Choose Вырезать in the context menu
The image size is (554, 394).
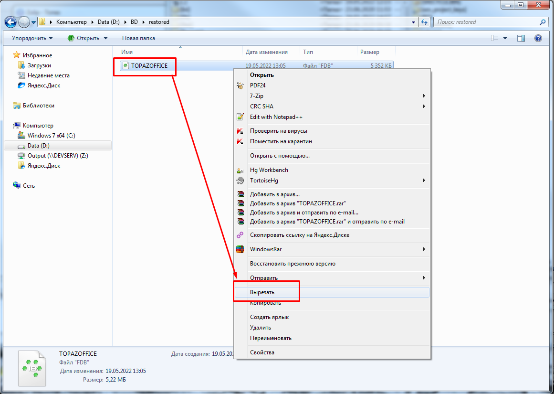coord(332,292)
